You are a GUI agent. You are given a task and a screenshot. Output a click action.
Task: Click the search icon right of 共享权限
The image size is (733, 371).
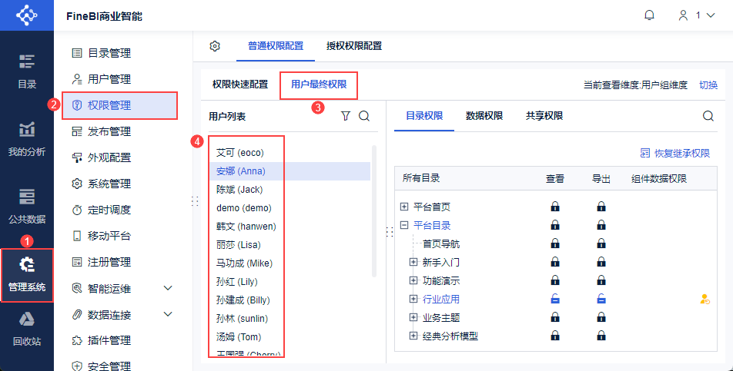pyautogui.click(x=708, y=116)
